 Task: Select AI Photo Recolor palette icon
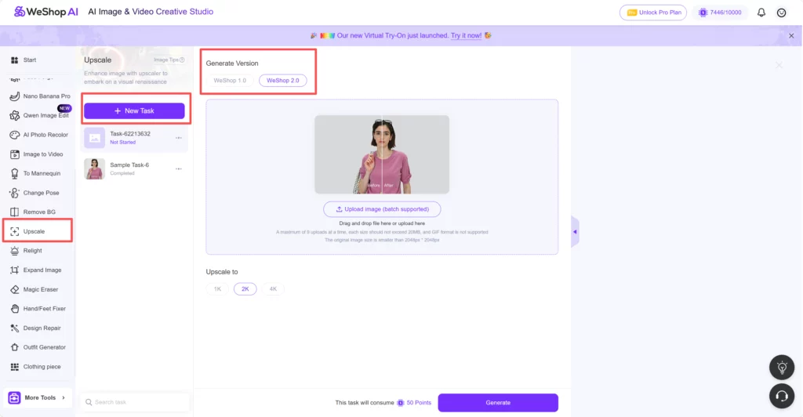[x=14, y=135]
